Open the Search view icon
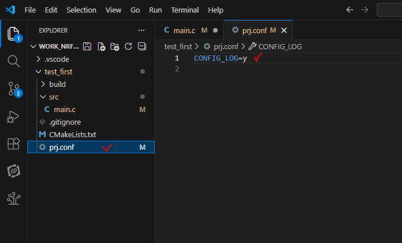Viewport: 402px width, 243px height. [13, 61]
